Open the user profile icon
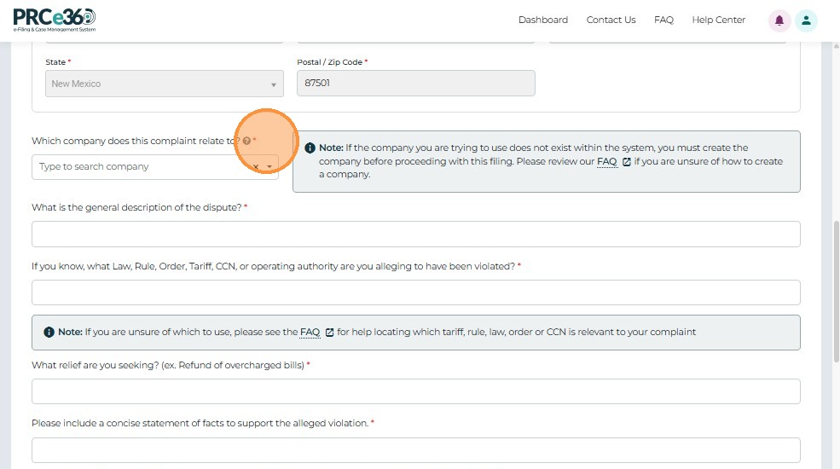 tap(806, 20)
